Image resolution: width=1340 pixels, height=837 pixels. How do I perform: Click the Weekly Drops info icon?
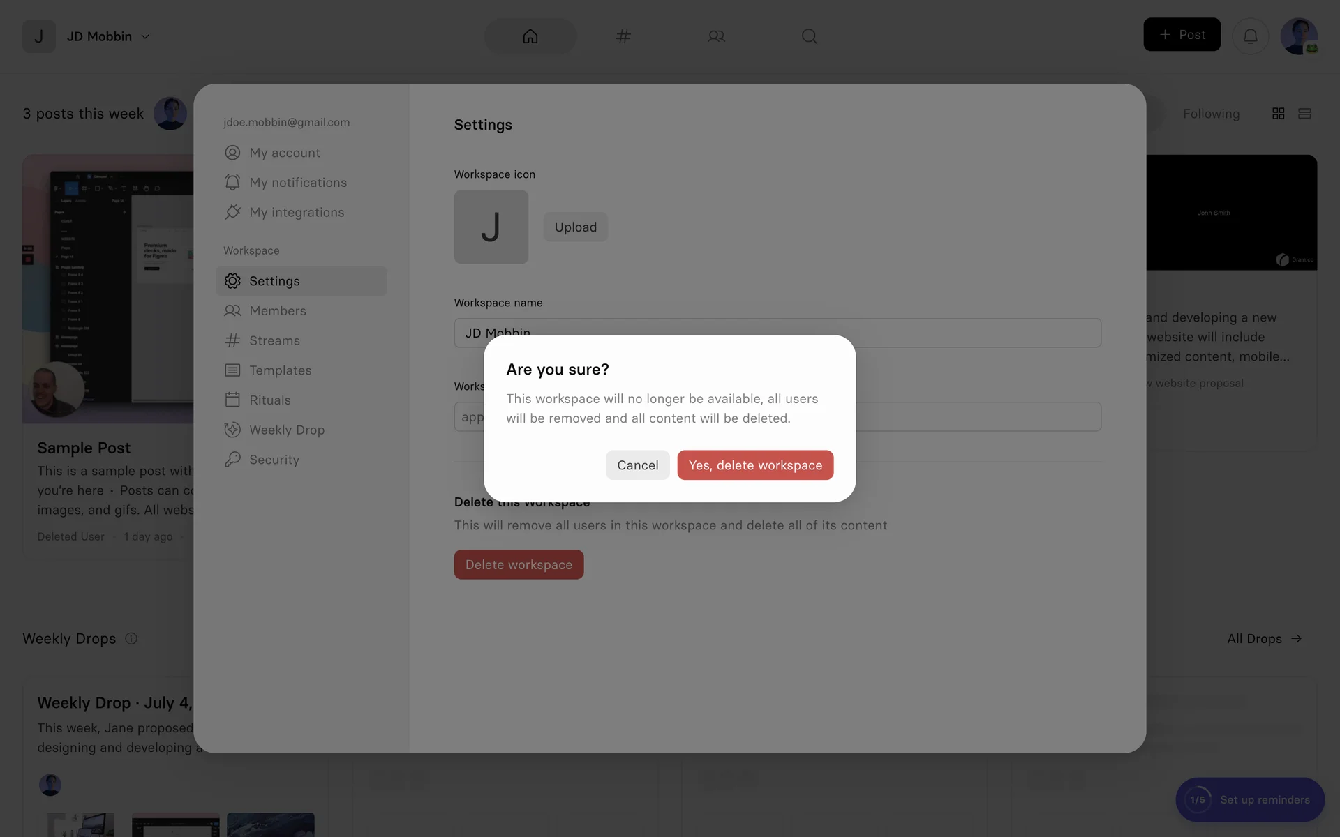tap(131, 638)
